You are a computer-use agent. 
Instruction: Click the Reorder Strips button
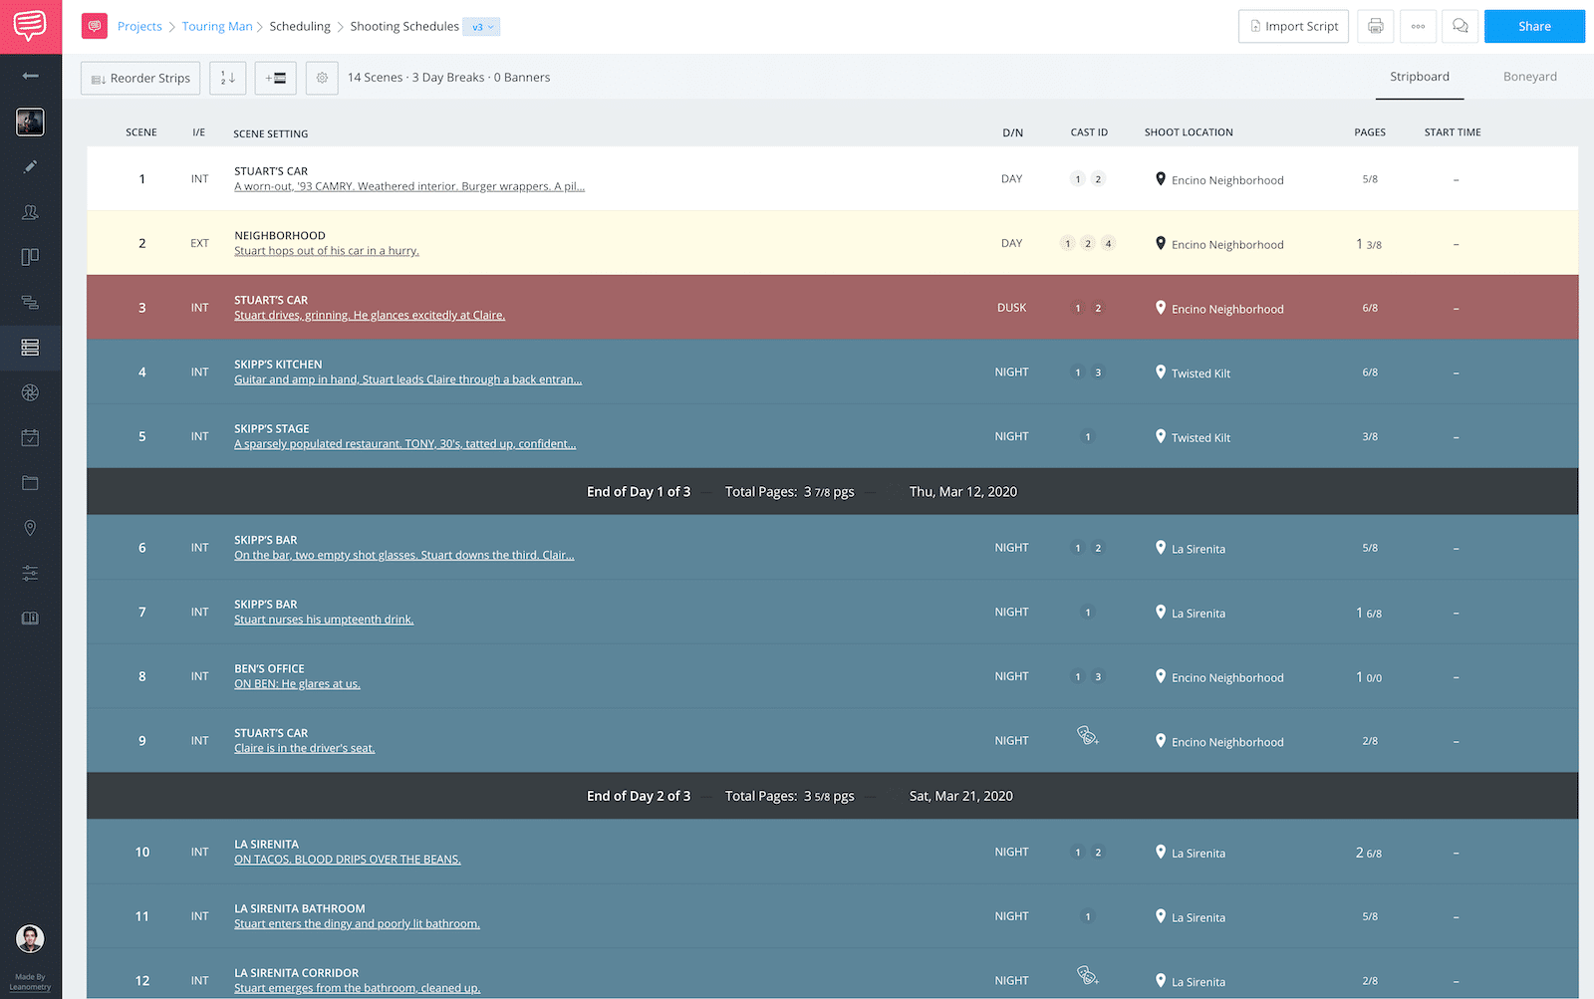tap(139, 77)
